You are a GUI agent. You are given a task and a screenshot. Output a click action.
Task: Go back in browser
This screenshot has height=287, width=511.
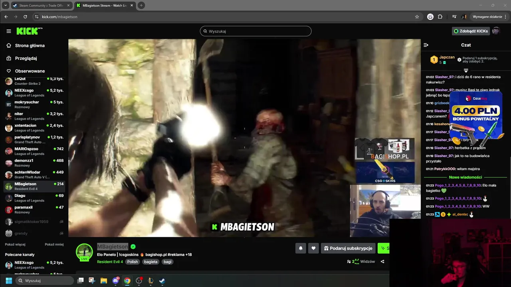click(x=6, y=17)
